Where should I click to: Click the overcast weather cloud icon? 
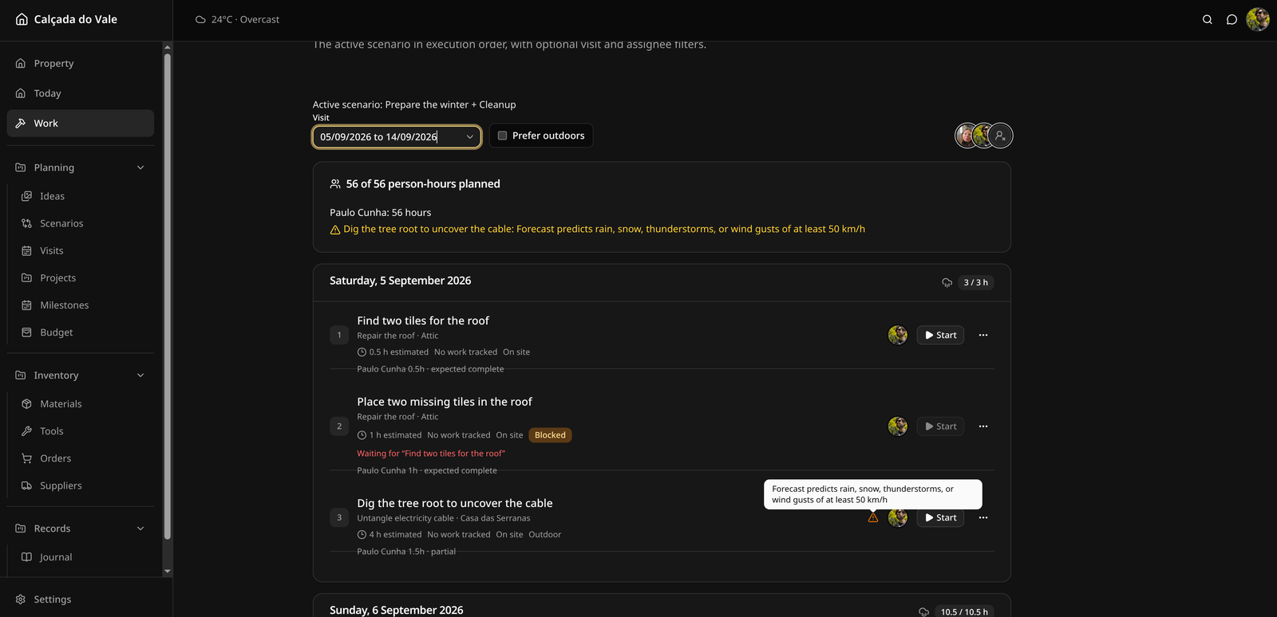[200, 20]
